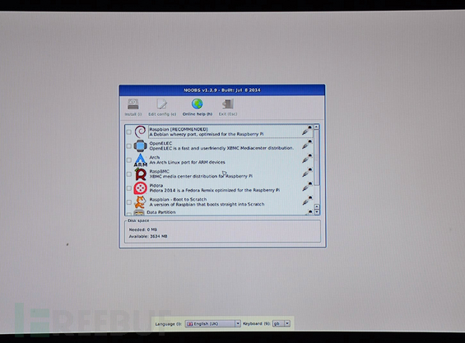
Task: Open the Language dropdown
Action: click(213, 324)
